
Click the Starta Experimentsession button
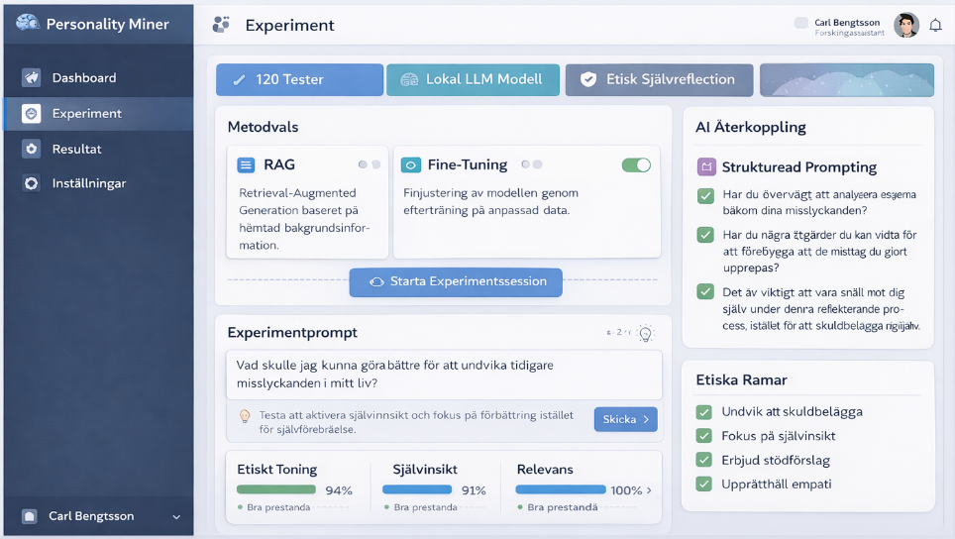pyautogui.click(x=456, y=281)
